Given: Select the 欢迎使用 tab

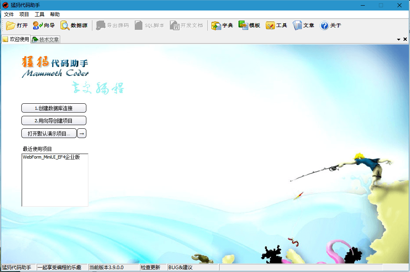Looking at the screenshot, I should [x=16, y=39].
